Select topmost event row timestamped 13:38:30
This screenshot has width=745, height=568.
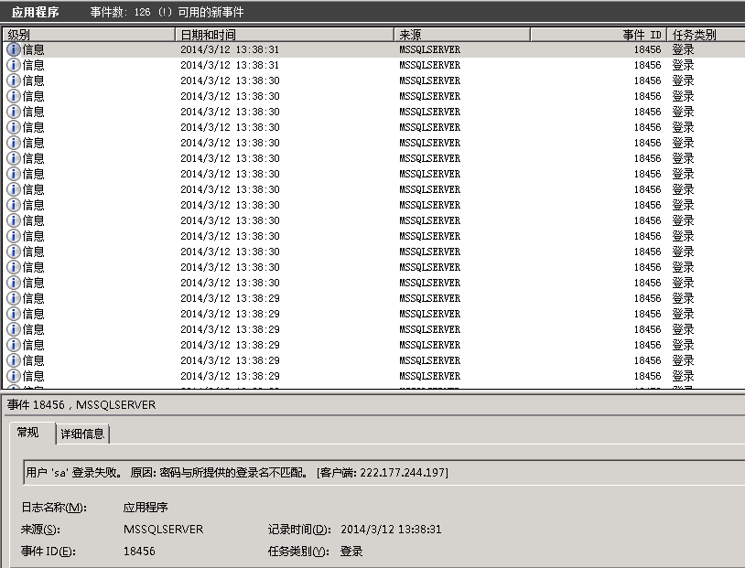pyautogui.click(x=374, y=80)
